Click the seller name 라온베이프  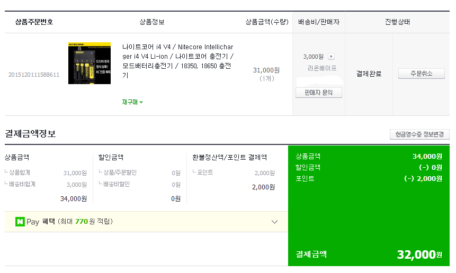pyautogui.click(x=322, y=68)
